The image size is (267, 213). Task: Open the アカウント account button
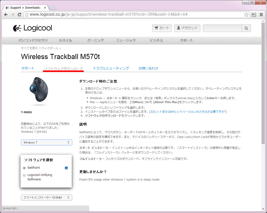pyautogui.click(x=187, y=28)
